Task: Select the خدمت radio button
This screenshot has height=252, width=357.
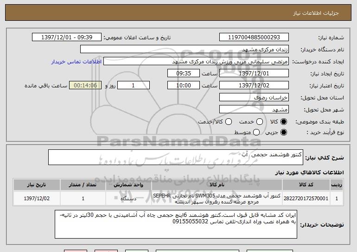Action: coord(260,122)
